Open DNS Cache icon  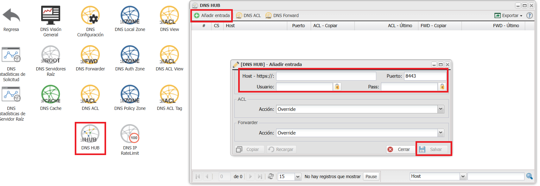click(51, 95)
